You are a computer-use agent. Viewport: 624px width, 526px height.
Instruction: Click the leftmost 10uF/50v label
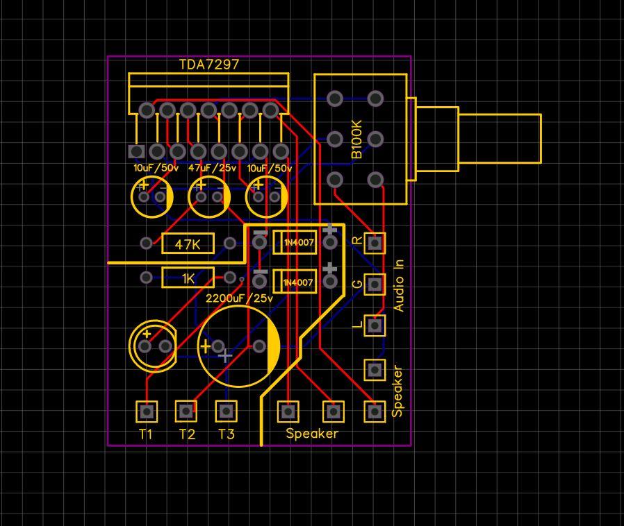pyautogui.click(x=156, y=168)
